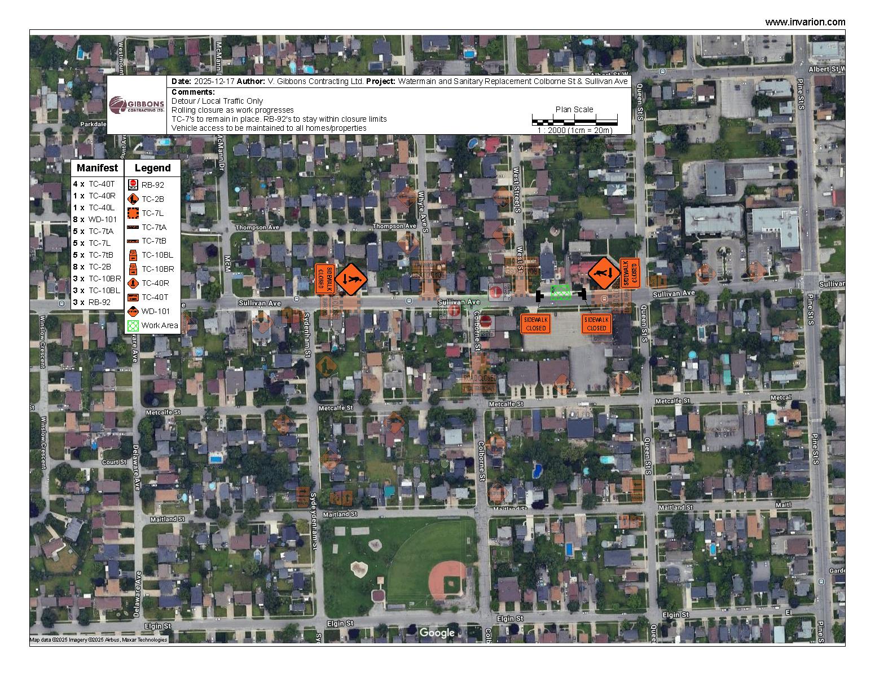Click the Legend panel header

(152, 167)
